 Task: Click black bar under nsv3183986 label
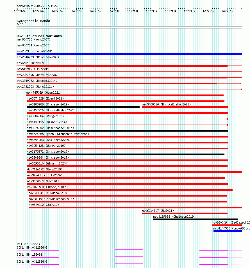83,107
